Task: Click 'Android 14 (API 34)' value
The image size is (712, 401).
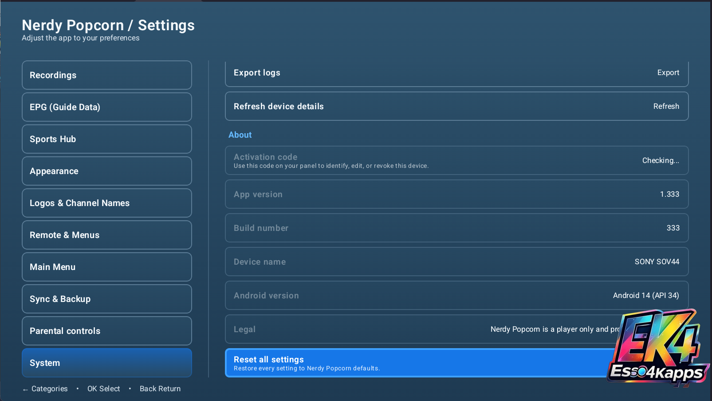Action: 646,295
